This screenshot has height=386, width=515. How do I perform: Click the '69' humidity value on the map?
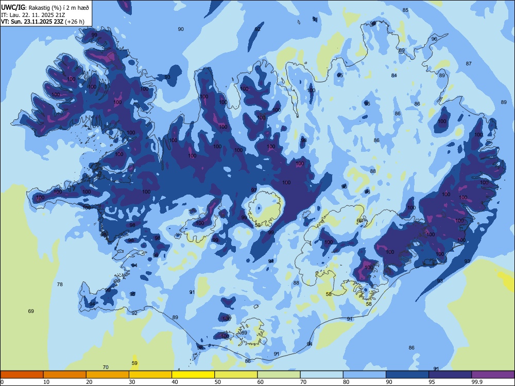point(31,311)
